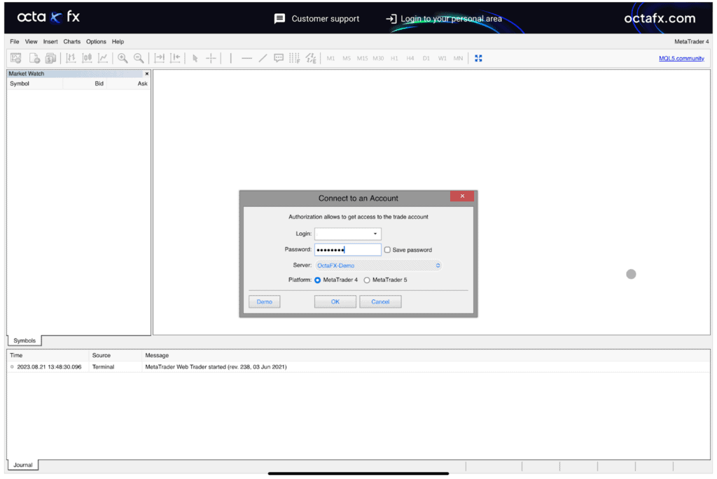Image resolution: width=717 pixels, height=479 pixels.
Task: Click into the Password input field
Action: [x=347, y=250]
